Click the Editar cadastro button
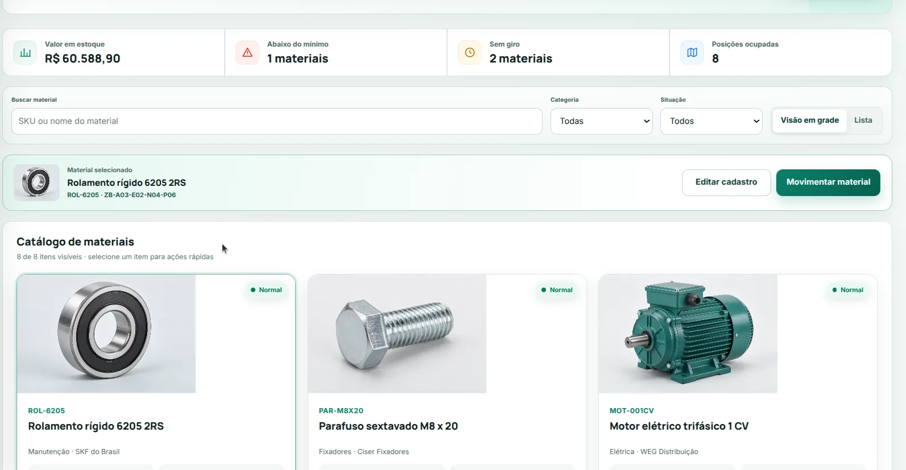Image resolution: width=906 pixels, height=470 pixels. (726, 182)
